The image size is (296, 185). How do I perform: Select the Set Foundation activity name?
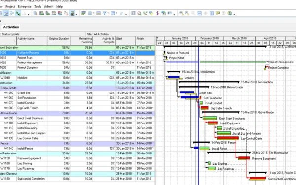(x=27, y=98)
